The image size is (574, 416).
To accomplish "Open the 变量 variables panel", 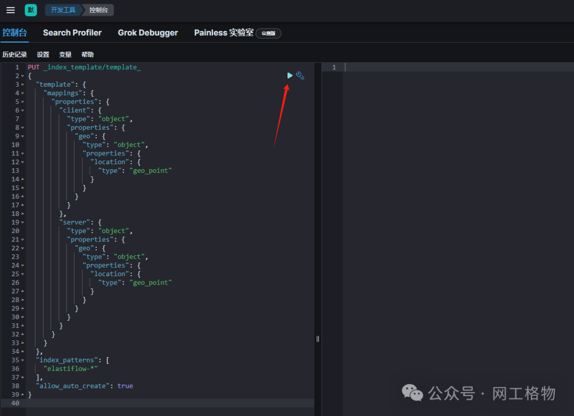I will (65, 54).
